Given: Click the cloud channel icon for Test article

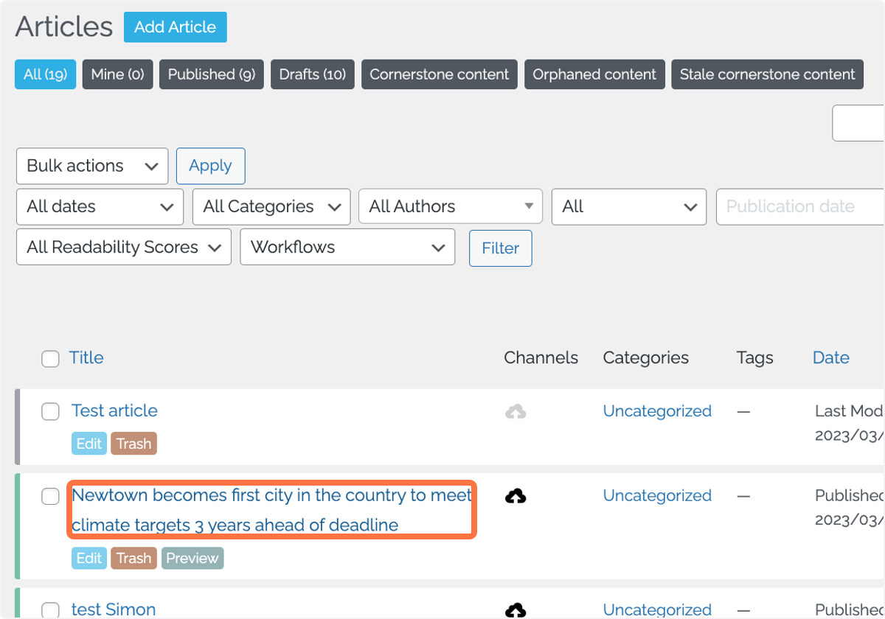Looking at the screenshot, I should pyautogui.click(x=516, y=412).
